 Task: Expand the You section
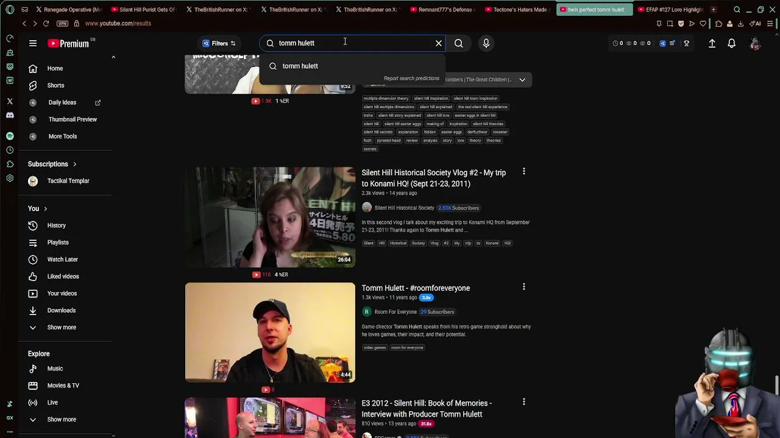[37, 209]
